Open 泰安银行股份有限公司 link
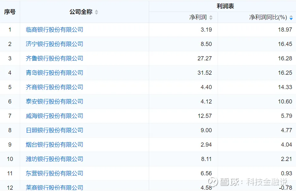 (x=54, y=102)
